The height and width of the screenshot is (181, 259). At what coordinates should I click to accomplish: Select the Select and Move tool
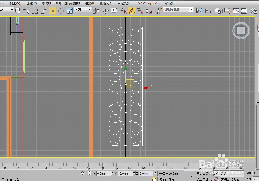click(x=53, y=11)
